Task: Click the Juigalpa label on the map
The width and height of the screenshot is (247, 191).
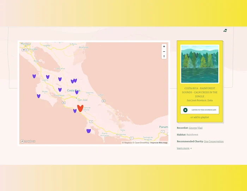Action: pyautogui.click(x=47, y=45)
